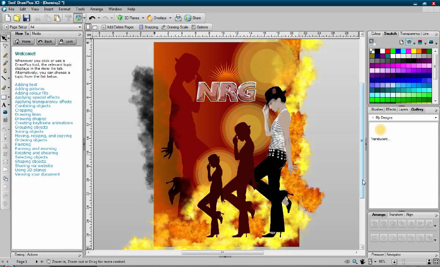
Task: Pick the red swatch in palette
Action: pos(388,51)
